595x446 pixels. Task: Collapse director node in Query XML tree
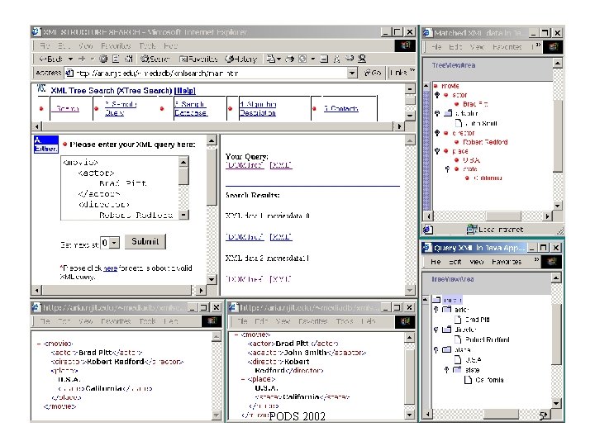[x=436, y=330]
